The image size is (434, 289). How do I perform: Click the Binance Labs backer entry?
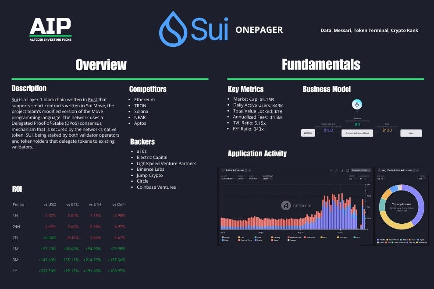150,169
